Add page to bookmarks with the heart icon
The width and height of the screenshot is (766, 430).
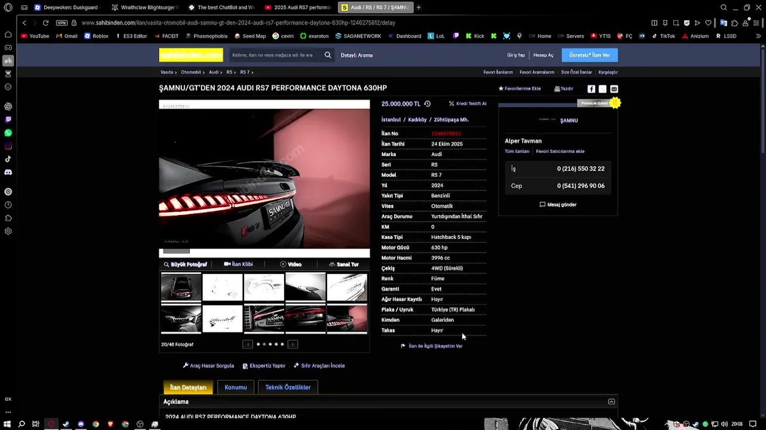click(708, 23)
